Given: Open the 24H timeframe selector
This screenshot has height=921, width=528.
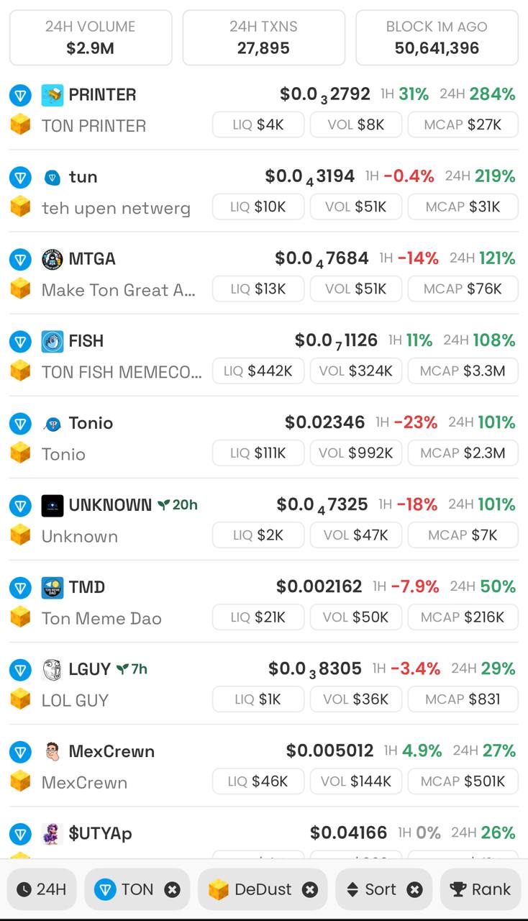Looking at the screenshot, I should click(x=42, y=889).
